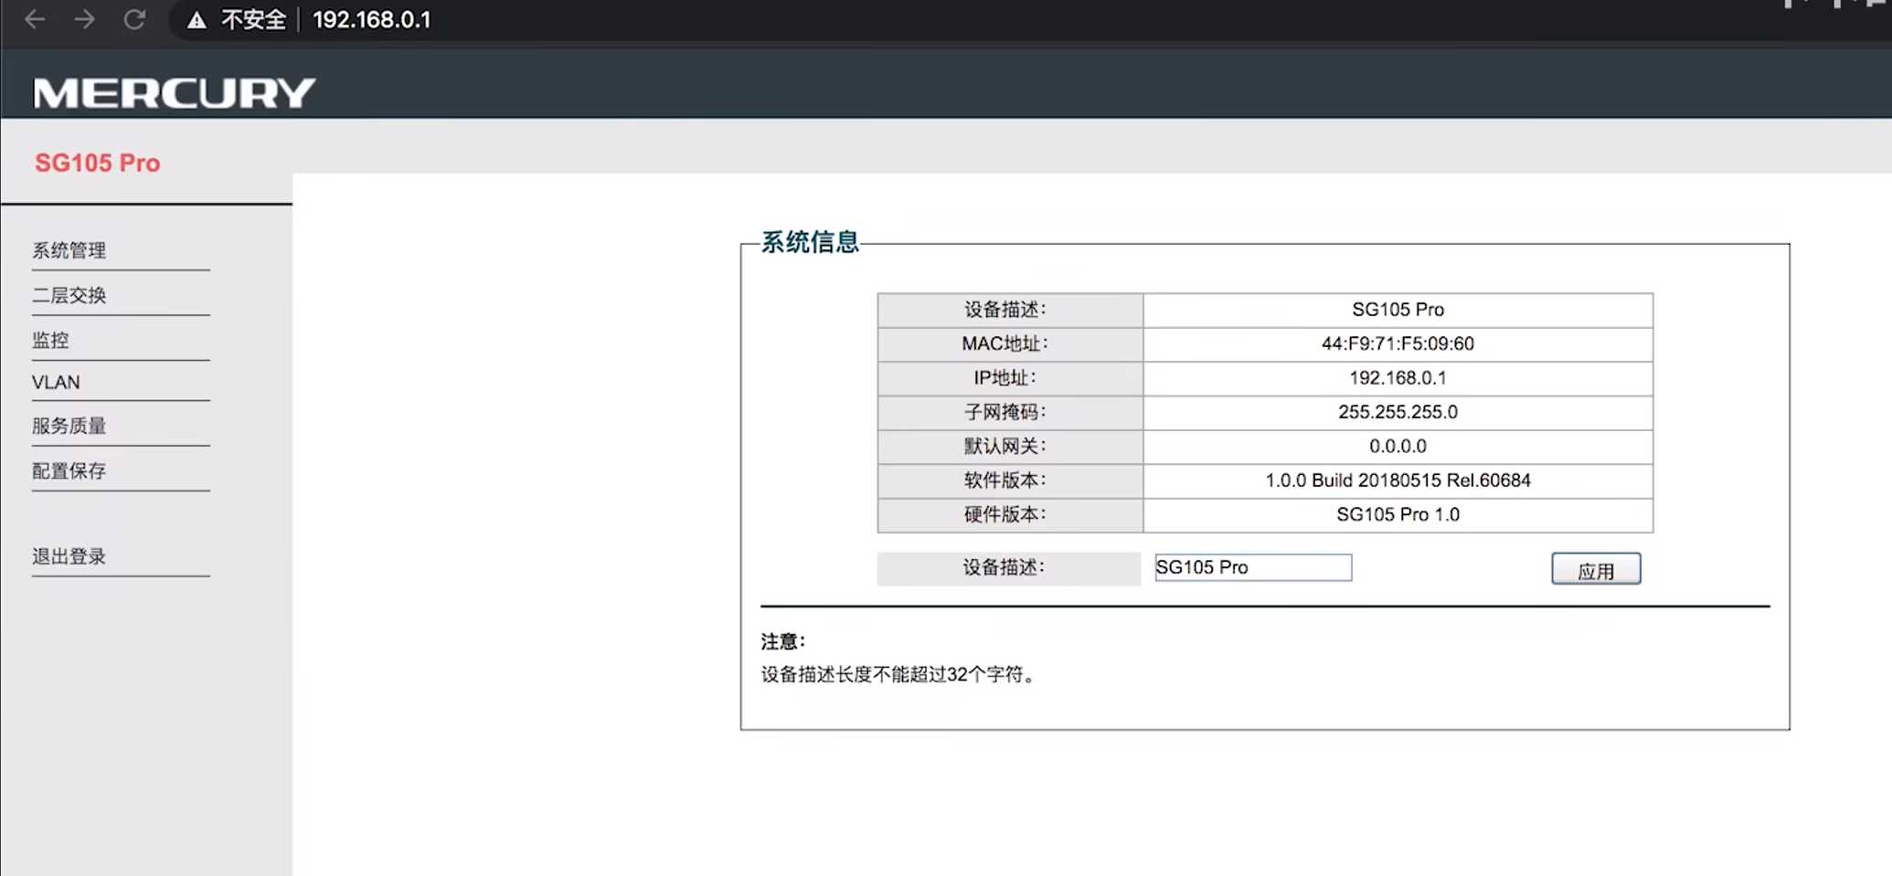The height and width of the screenshot is (876, 1892).
Task: Go back with the browser back arrow
Action: (x=35, y=19)
